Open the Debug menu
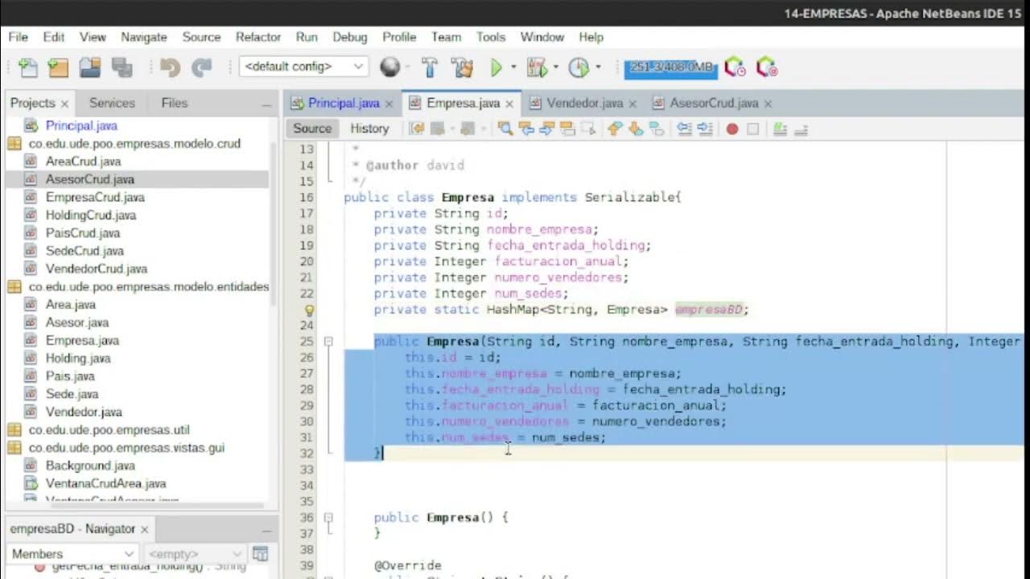The width and height of the screenshot is (1030, 579). tap(350, 37)
